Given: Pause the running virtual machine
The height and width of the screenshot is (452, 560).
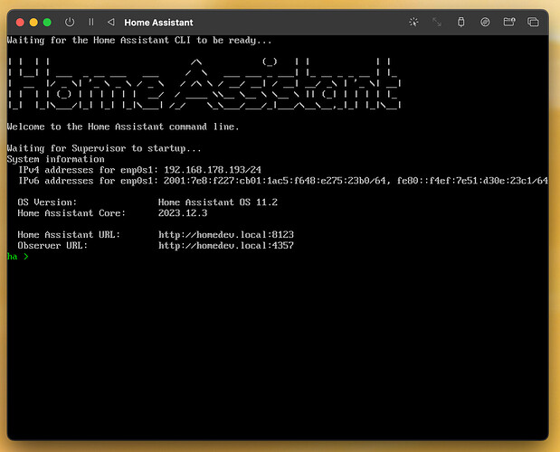Looking at the screenshot, I should [90, 22].
